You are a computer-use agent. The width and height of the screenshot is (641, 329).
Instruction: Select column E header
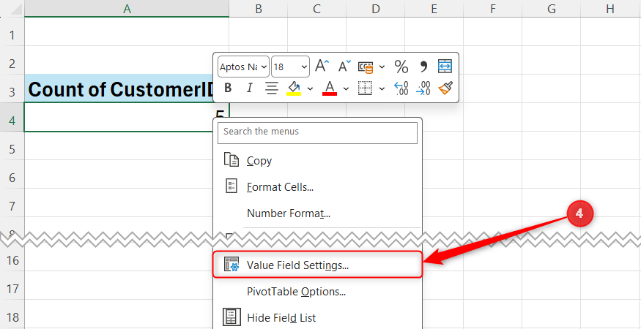tap(434, 9)
